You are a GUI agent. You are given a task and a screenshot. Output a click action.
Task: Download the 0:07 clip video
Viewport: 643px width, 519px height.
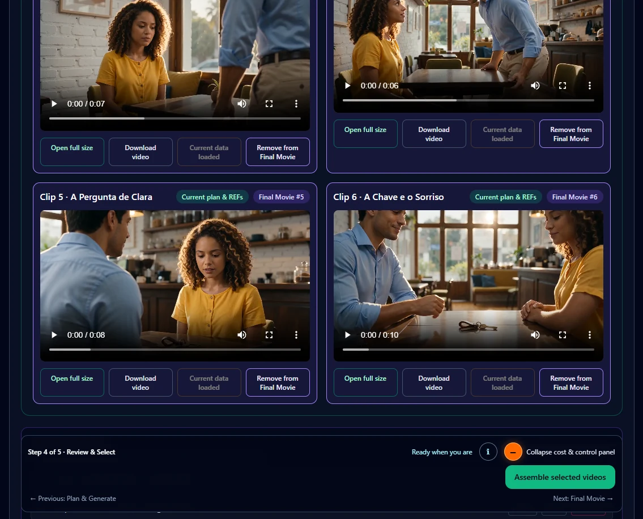click(140, 152)
